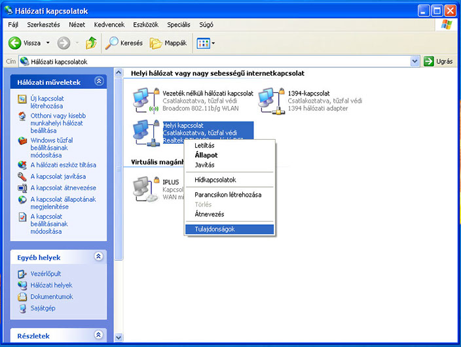The height and width of the screenshot is (347, 461).
Task: Click the hálózati eszköz tiltása icon
Action: [x=22, y=165]
